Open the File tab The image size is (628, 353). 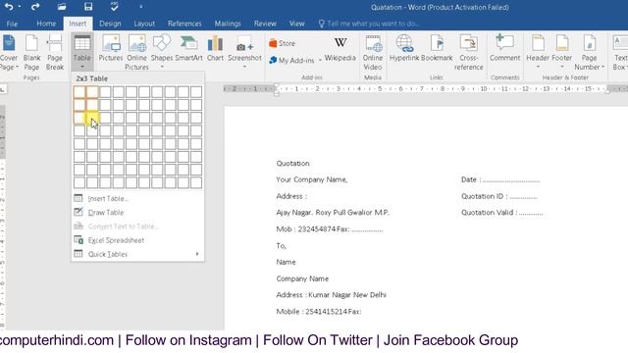point(12,24)
